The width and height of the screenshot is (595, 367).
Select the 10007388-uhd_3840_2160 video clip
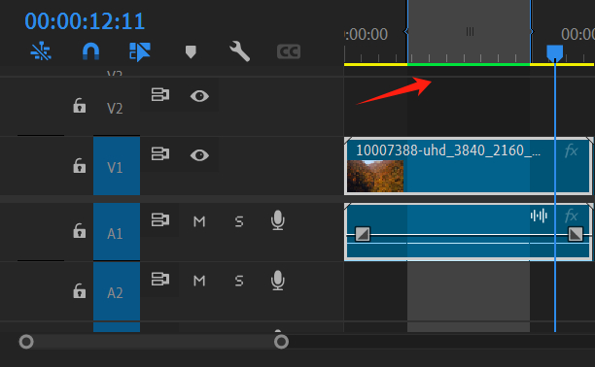tap(469, 166)
